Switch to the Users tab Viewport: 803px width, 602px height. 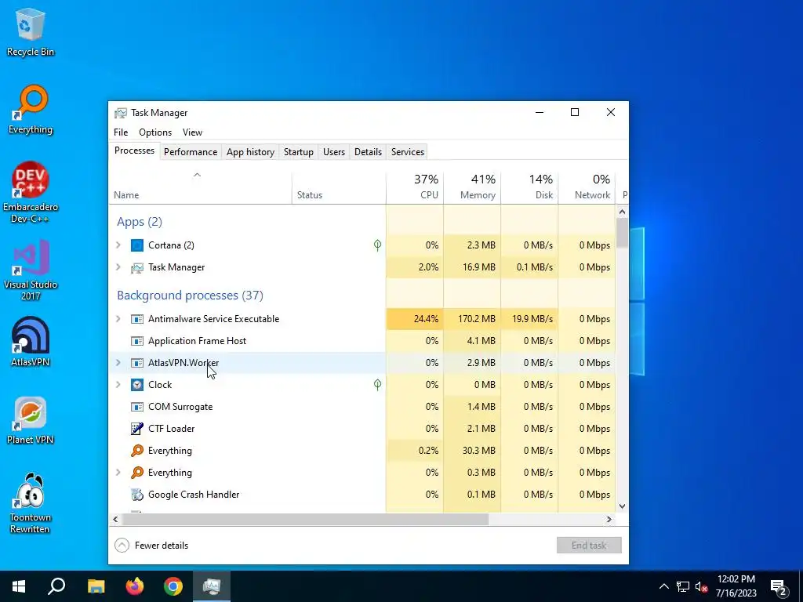(x=334, y=152)
